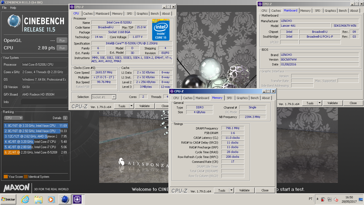
Task: Click Validate in Memory window
Action: point(244,190)
